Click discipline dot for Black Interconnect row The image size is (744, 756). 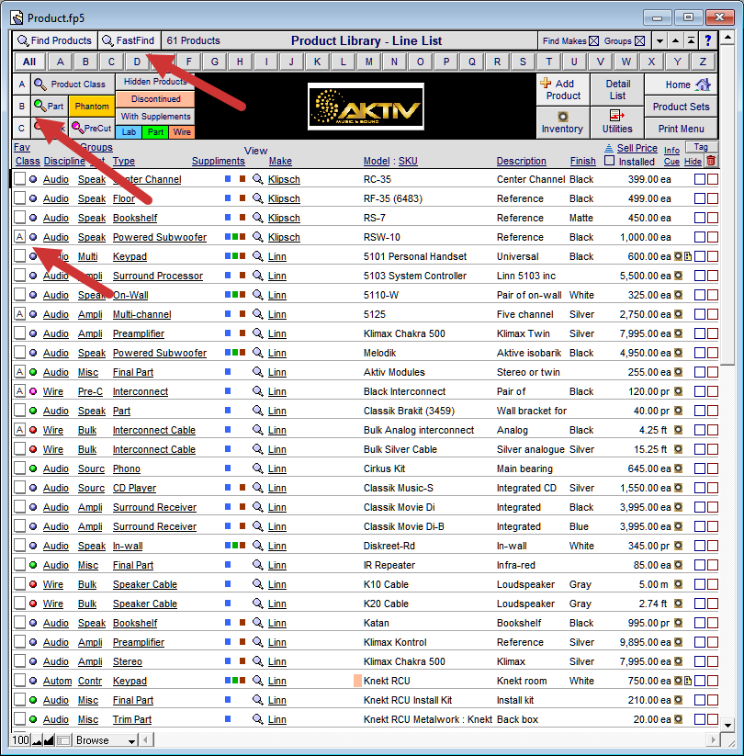pos(33,391)
